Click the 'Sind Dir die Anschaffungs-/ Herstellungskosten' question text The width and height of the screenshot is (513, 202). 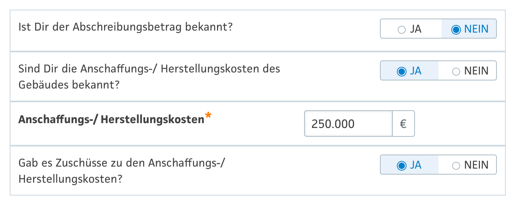[x=149, y=69]
